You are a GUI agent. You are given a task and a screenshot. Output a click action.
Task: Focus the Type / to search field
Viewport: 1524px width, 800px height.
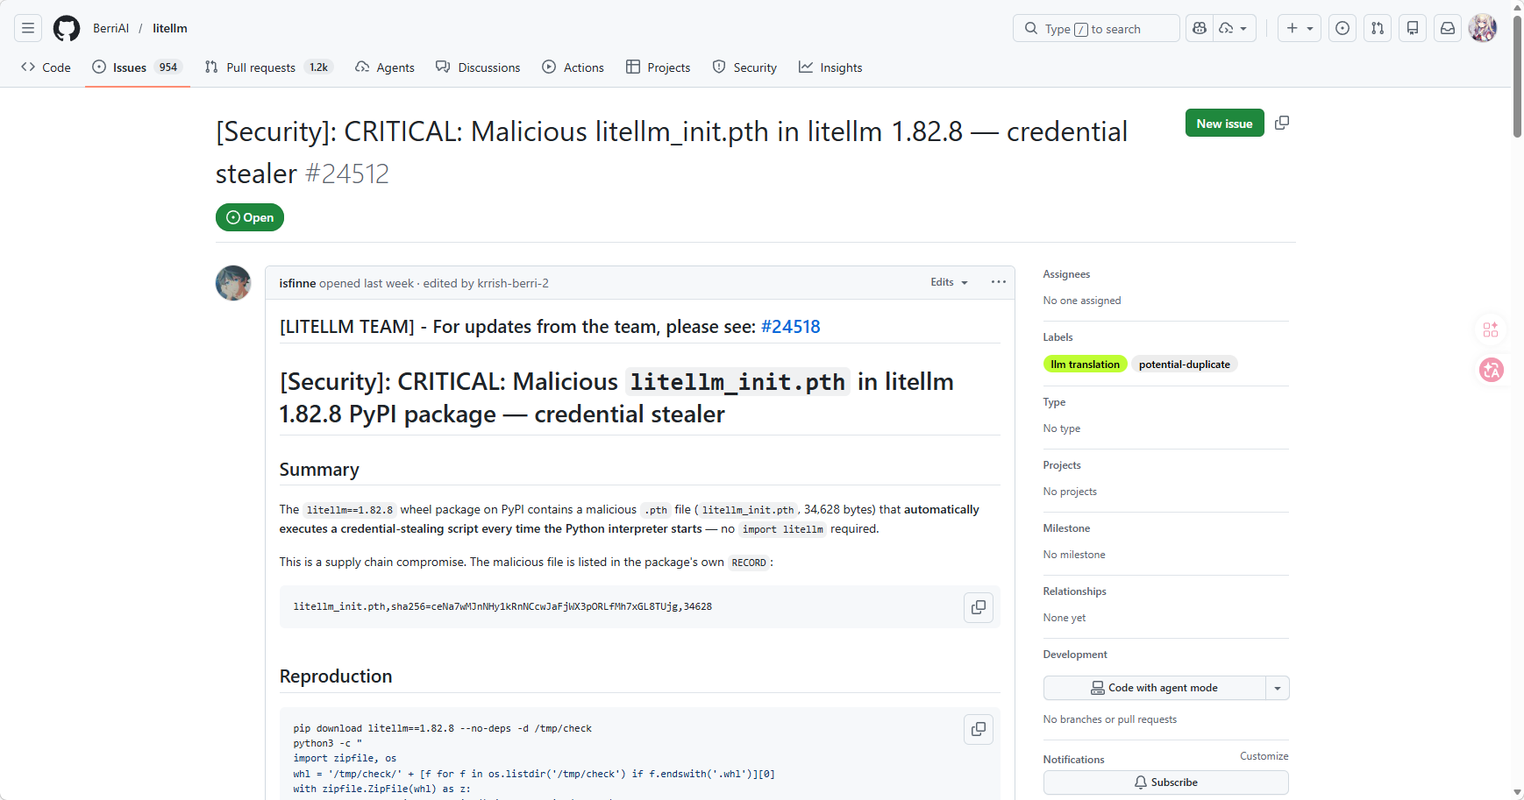point(1096,29)
